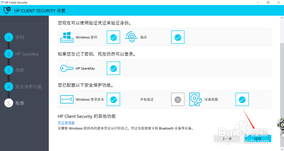This screenshot has width=284, height=151.
Task: Toggle the 设备权限 checkmark box
Action: tap(242, 99)
